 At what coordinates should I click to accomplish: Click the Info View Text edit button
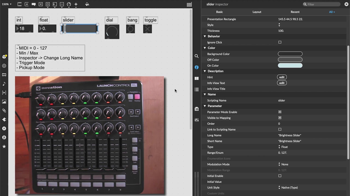point(282,83)
